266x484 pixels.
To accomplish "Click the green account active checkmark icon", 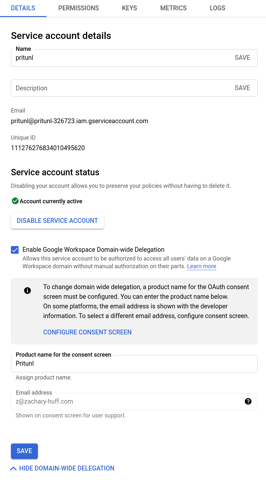I will click(15, 201).
